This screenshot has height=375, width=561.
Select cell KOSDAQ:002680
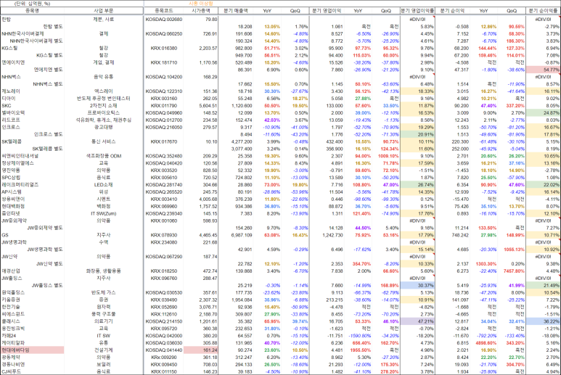pyautogui.click(x=164, y=20)
